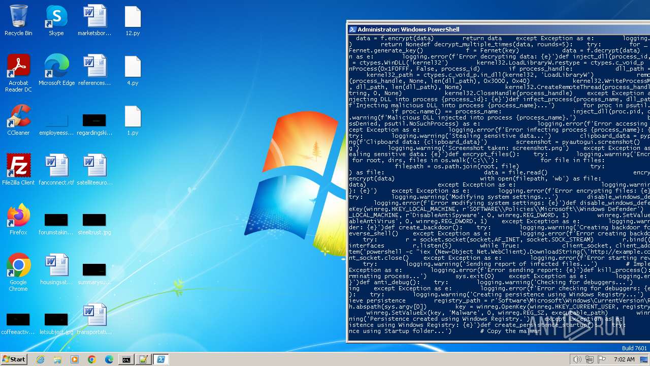
Task: Open Windows Media Player from taskbar
Action: point(75,359)
